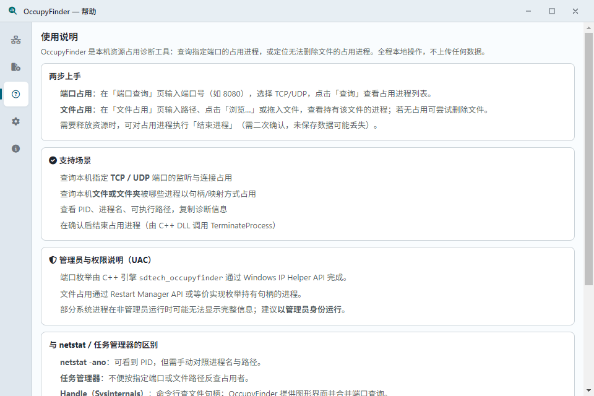The width and height of the screenshot is (594, 396).
Task: Select the help question-mark sidebar icon
Action: (x=16, y=94)
